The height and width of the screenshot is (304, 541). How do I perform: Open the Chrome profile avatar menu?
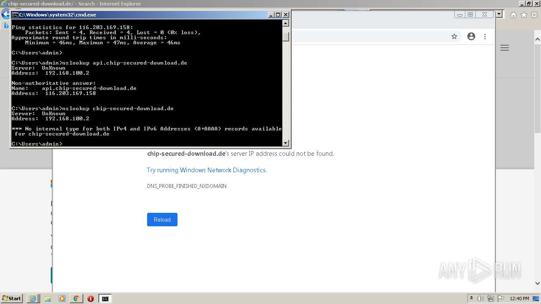coord(471,36)
